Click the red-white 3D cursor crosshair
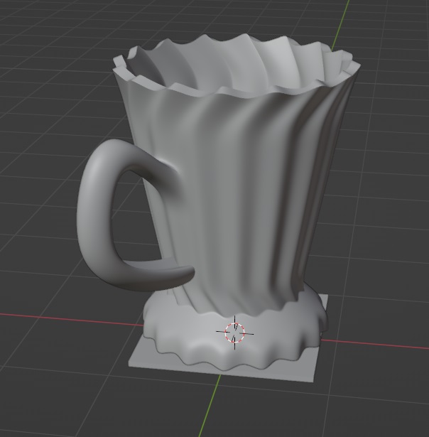Viewport: 429px width, 437px height. click(235, 333)
